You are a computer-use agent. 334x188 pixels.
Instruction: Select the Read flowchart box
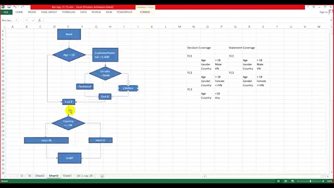(69, 34)
